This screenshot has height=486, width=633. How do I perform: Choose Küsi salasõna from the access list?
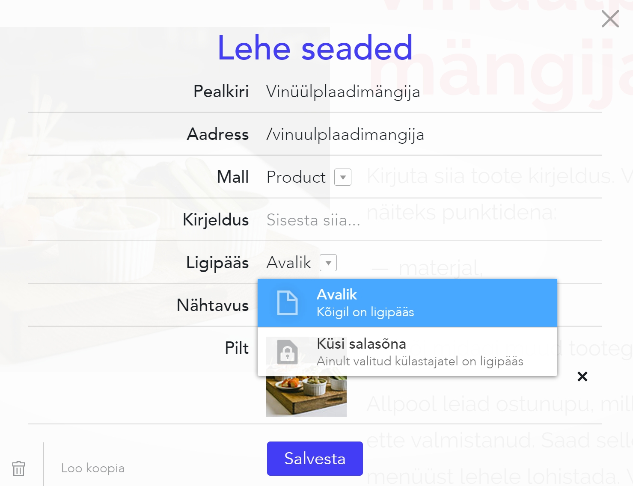(x=407, y=352)
